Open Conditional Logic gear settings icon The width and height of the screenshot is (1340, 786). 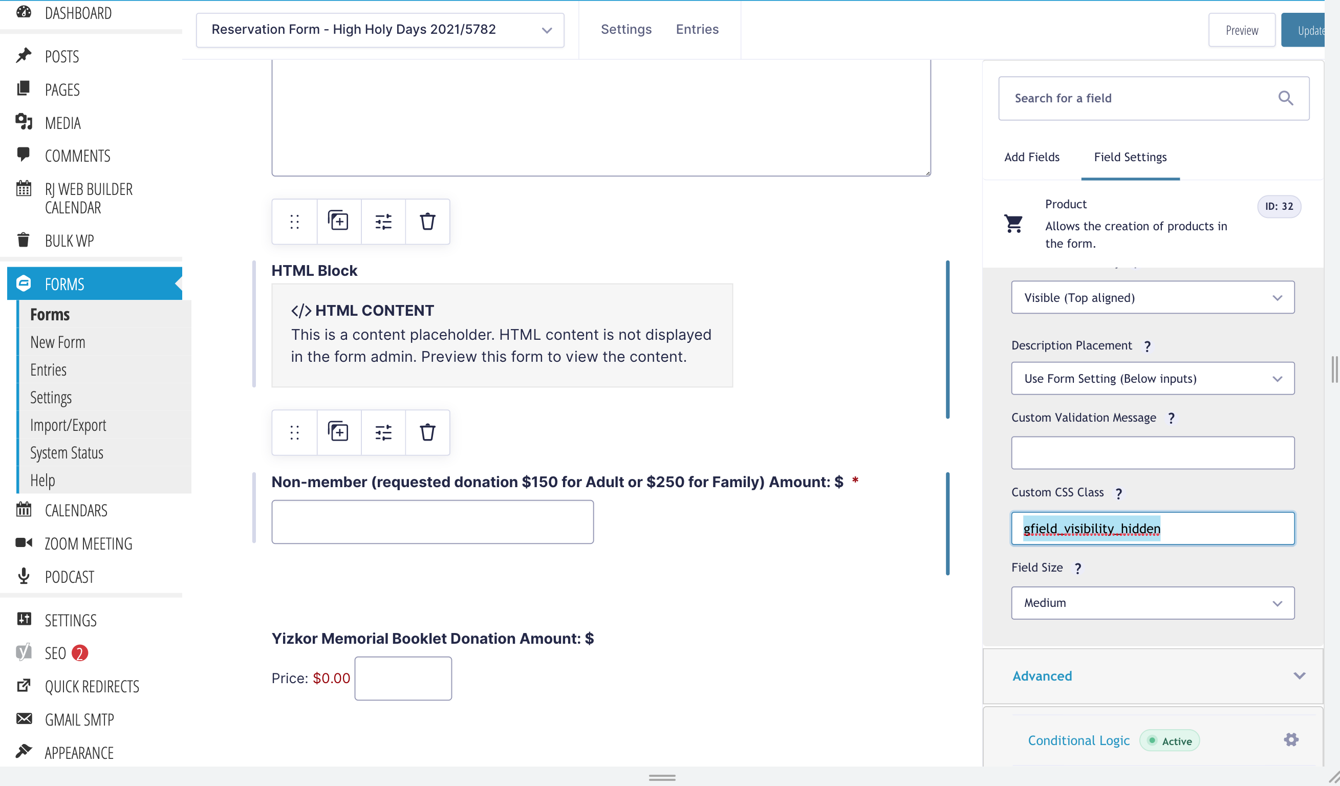coord(1290,739)
